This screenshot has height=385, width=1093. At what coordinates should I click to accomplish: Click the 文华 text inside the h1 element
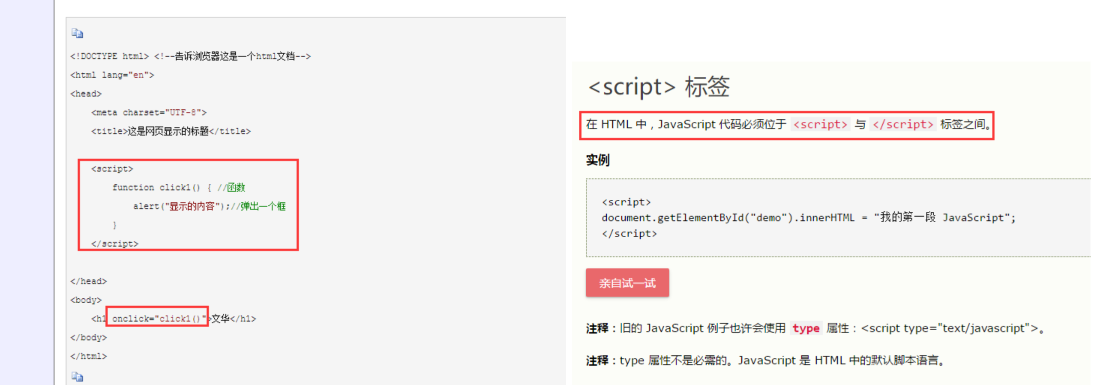pyautogui.click(x=220, y=318)
